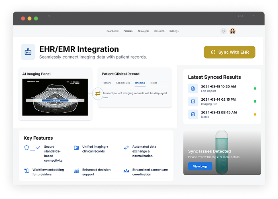Click the notification bell icon
278x199 pixels.
pos(224,31)
